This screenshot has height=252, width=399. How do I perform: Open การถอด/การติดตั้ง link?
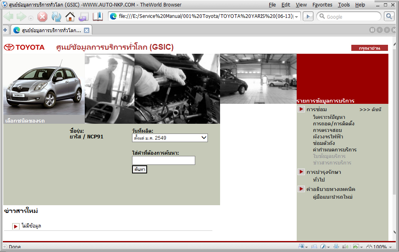point(334,124)
